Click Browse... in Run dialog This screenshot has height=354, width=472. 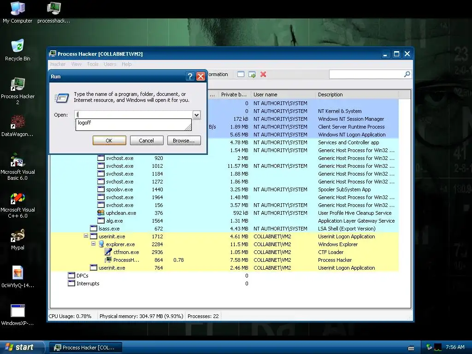click(184, 141)
